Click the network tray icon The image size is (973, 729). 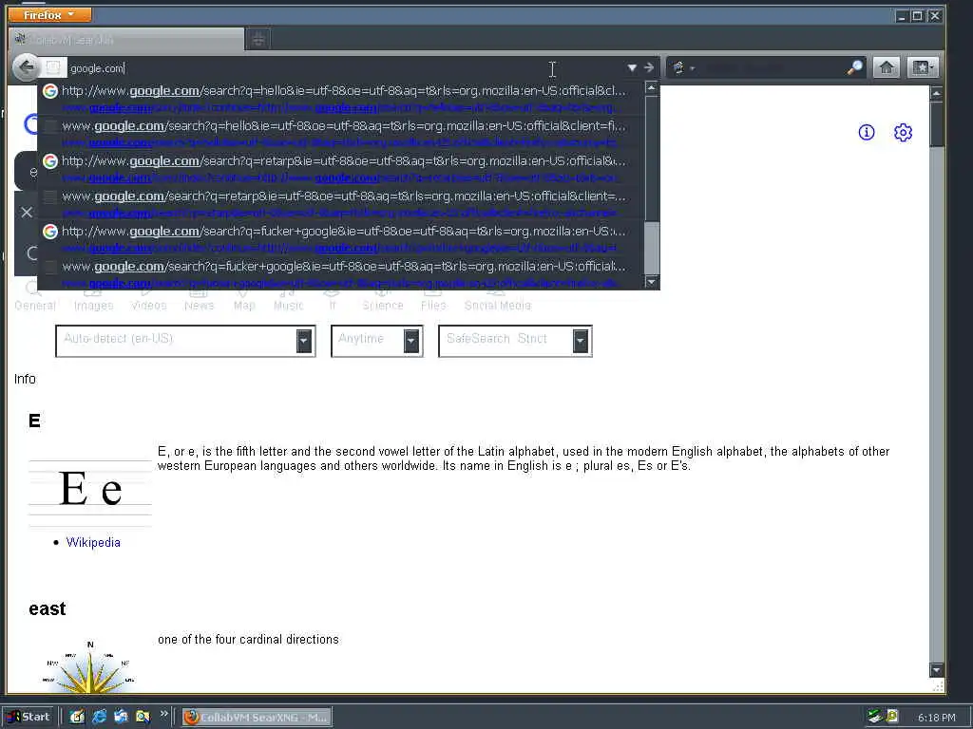[x=875, y=717]
